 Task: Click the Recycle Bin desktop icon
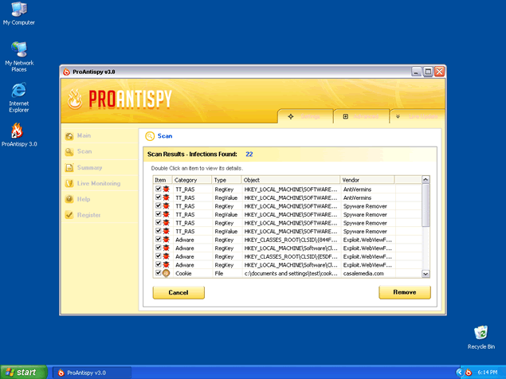(x=481, y=333)
